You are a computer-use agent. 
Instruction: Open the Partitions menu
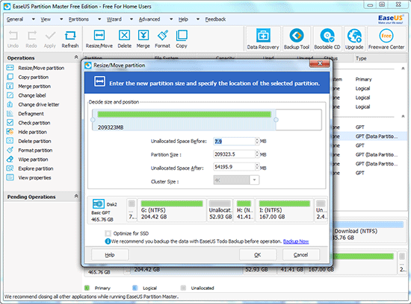(x=78, y=19)
